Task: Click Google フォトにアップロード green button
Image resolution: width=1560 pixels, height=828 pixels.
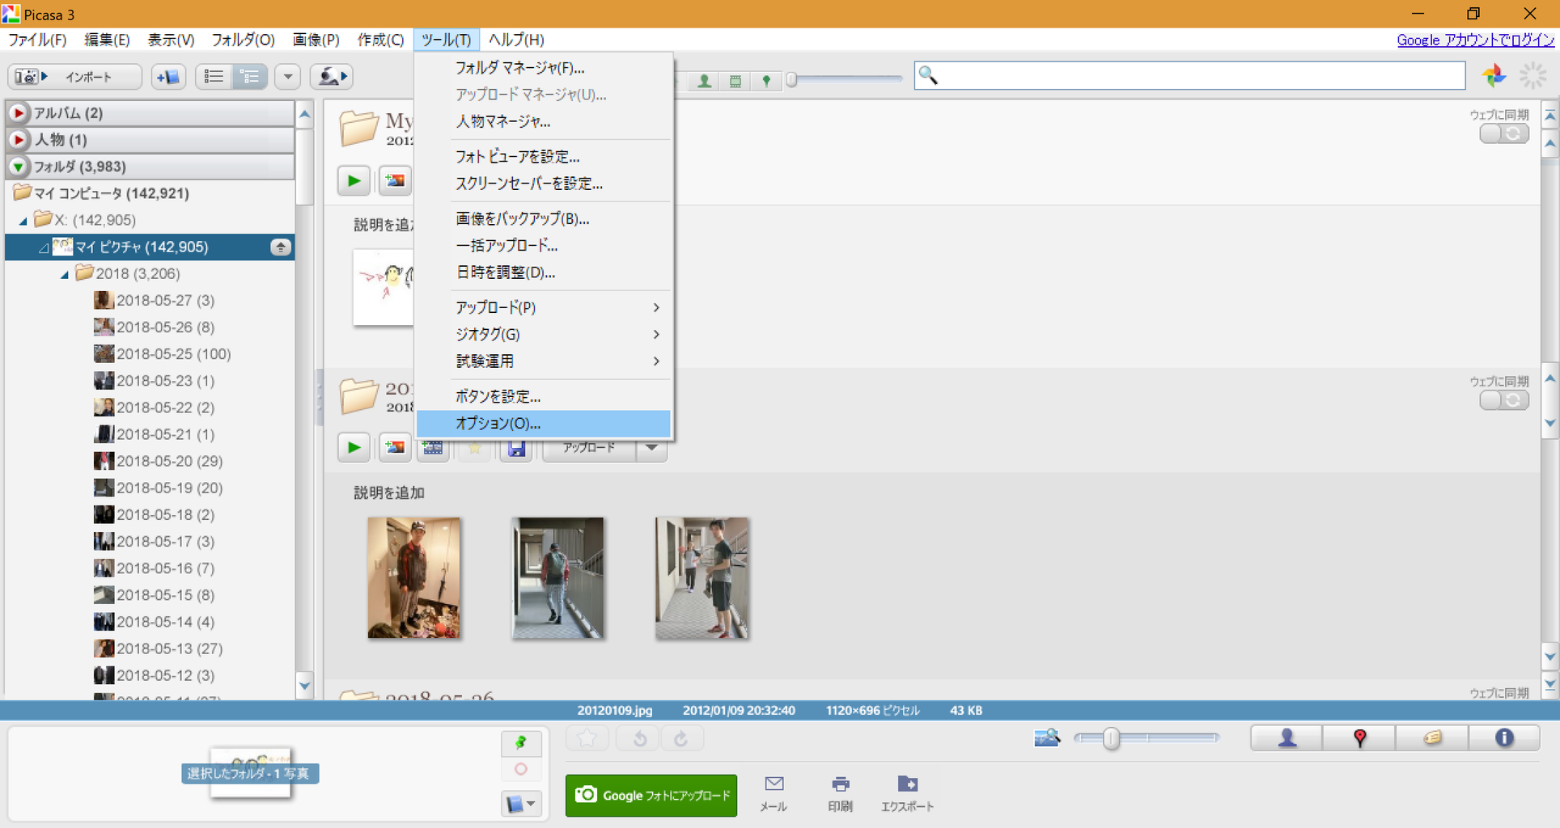Action: click(x=651, y=796)
